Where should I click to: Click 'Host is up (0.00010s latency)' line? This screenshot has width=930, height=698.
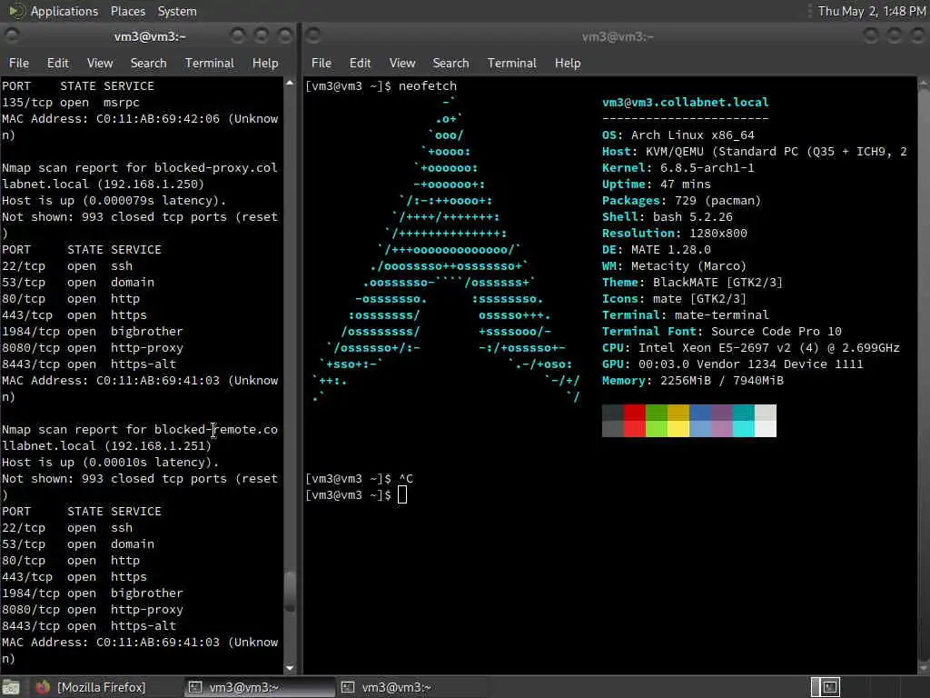[110, 463]
